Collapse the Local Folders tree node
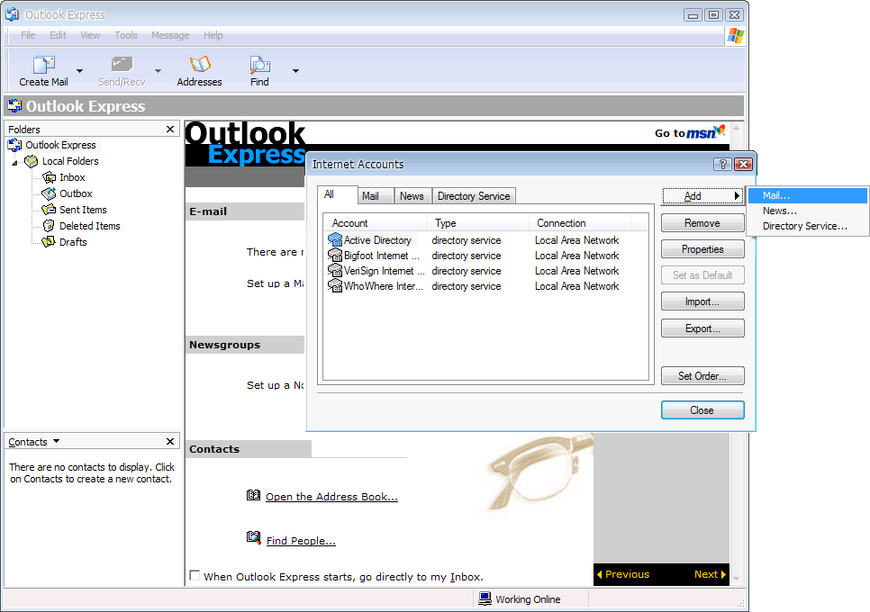The image size is (870, 612). pos(14,162)
